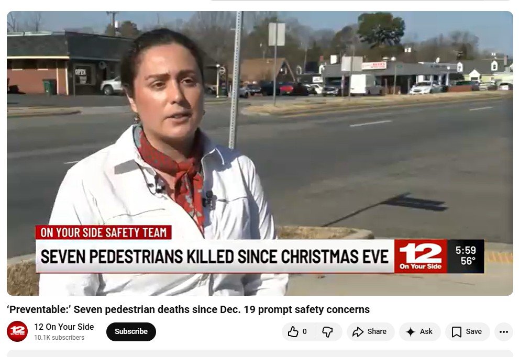Expand the description box below the channel row
519x357 pixels.
(x=260, y=353)
